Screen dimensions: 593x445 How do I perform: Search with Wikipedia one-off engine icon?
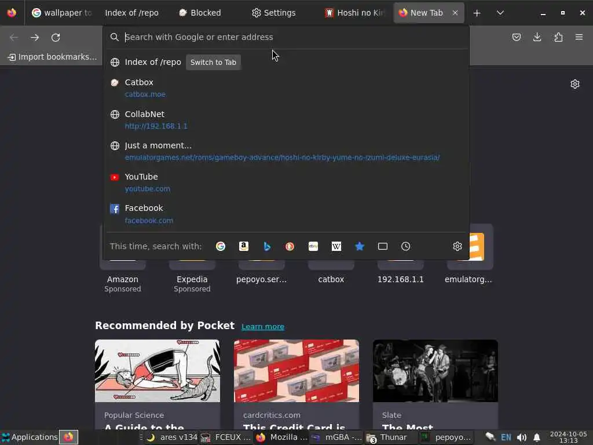(x=336, y=246)
